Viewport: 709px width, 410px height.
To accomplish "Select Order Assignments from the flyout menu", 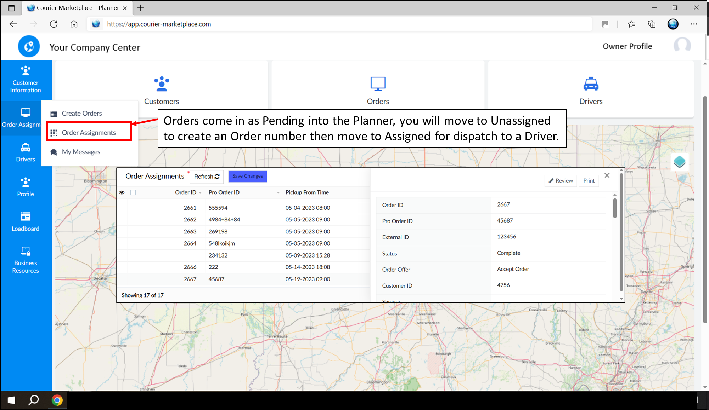I will point(89,132).
